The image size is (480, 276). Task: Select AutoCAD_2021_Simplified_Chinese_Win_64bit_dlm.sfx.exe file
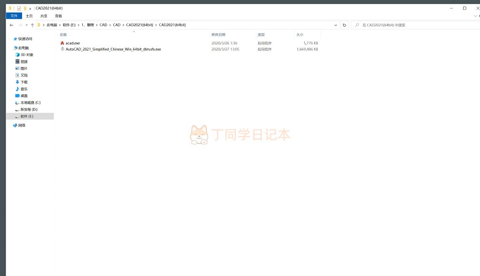click(113, 49)
